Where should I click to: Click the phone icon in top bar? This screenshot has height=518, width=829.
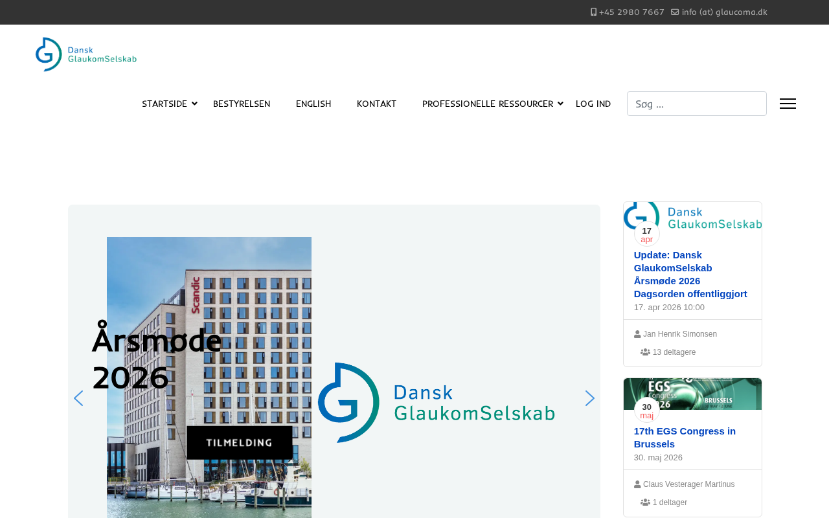pyautogui.click(x=594, y=12)
